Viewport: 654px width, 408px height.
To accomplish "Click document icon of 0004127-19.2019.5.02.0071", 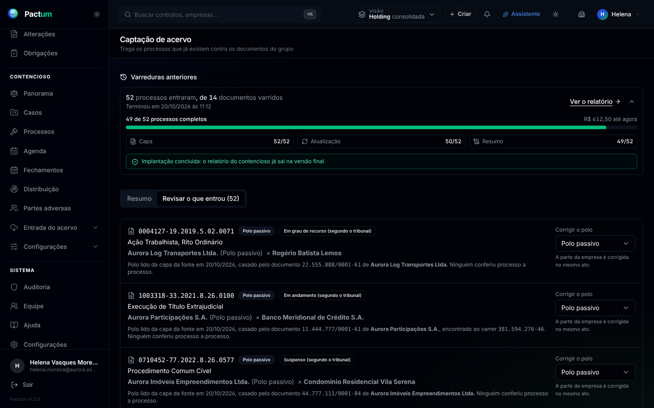I will pos(131,231).
